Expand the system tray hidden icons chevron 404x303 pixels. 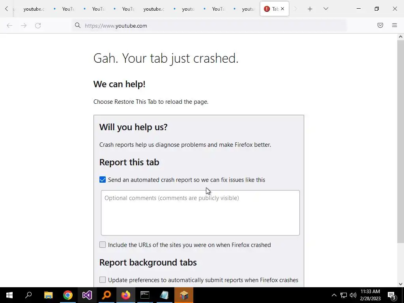334,295
